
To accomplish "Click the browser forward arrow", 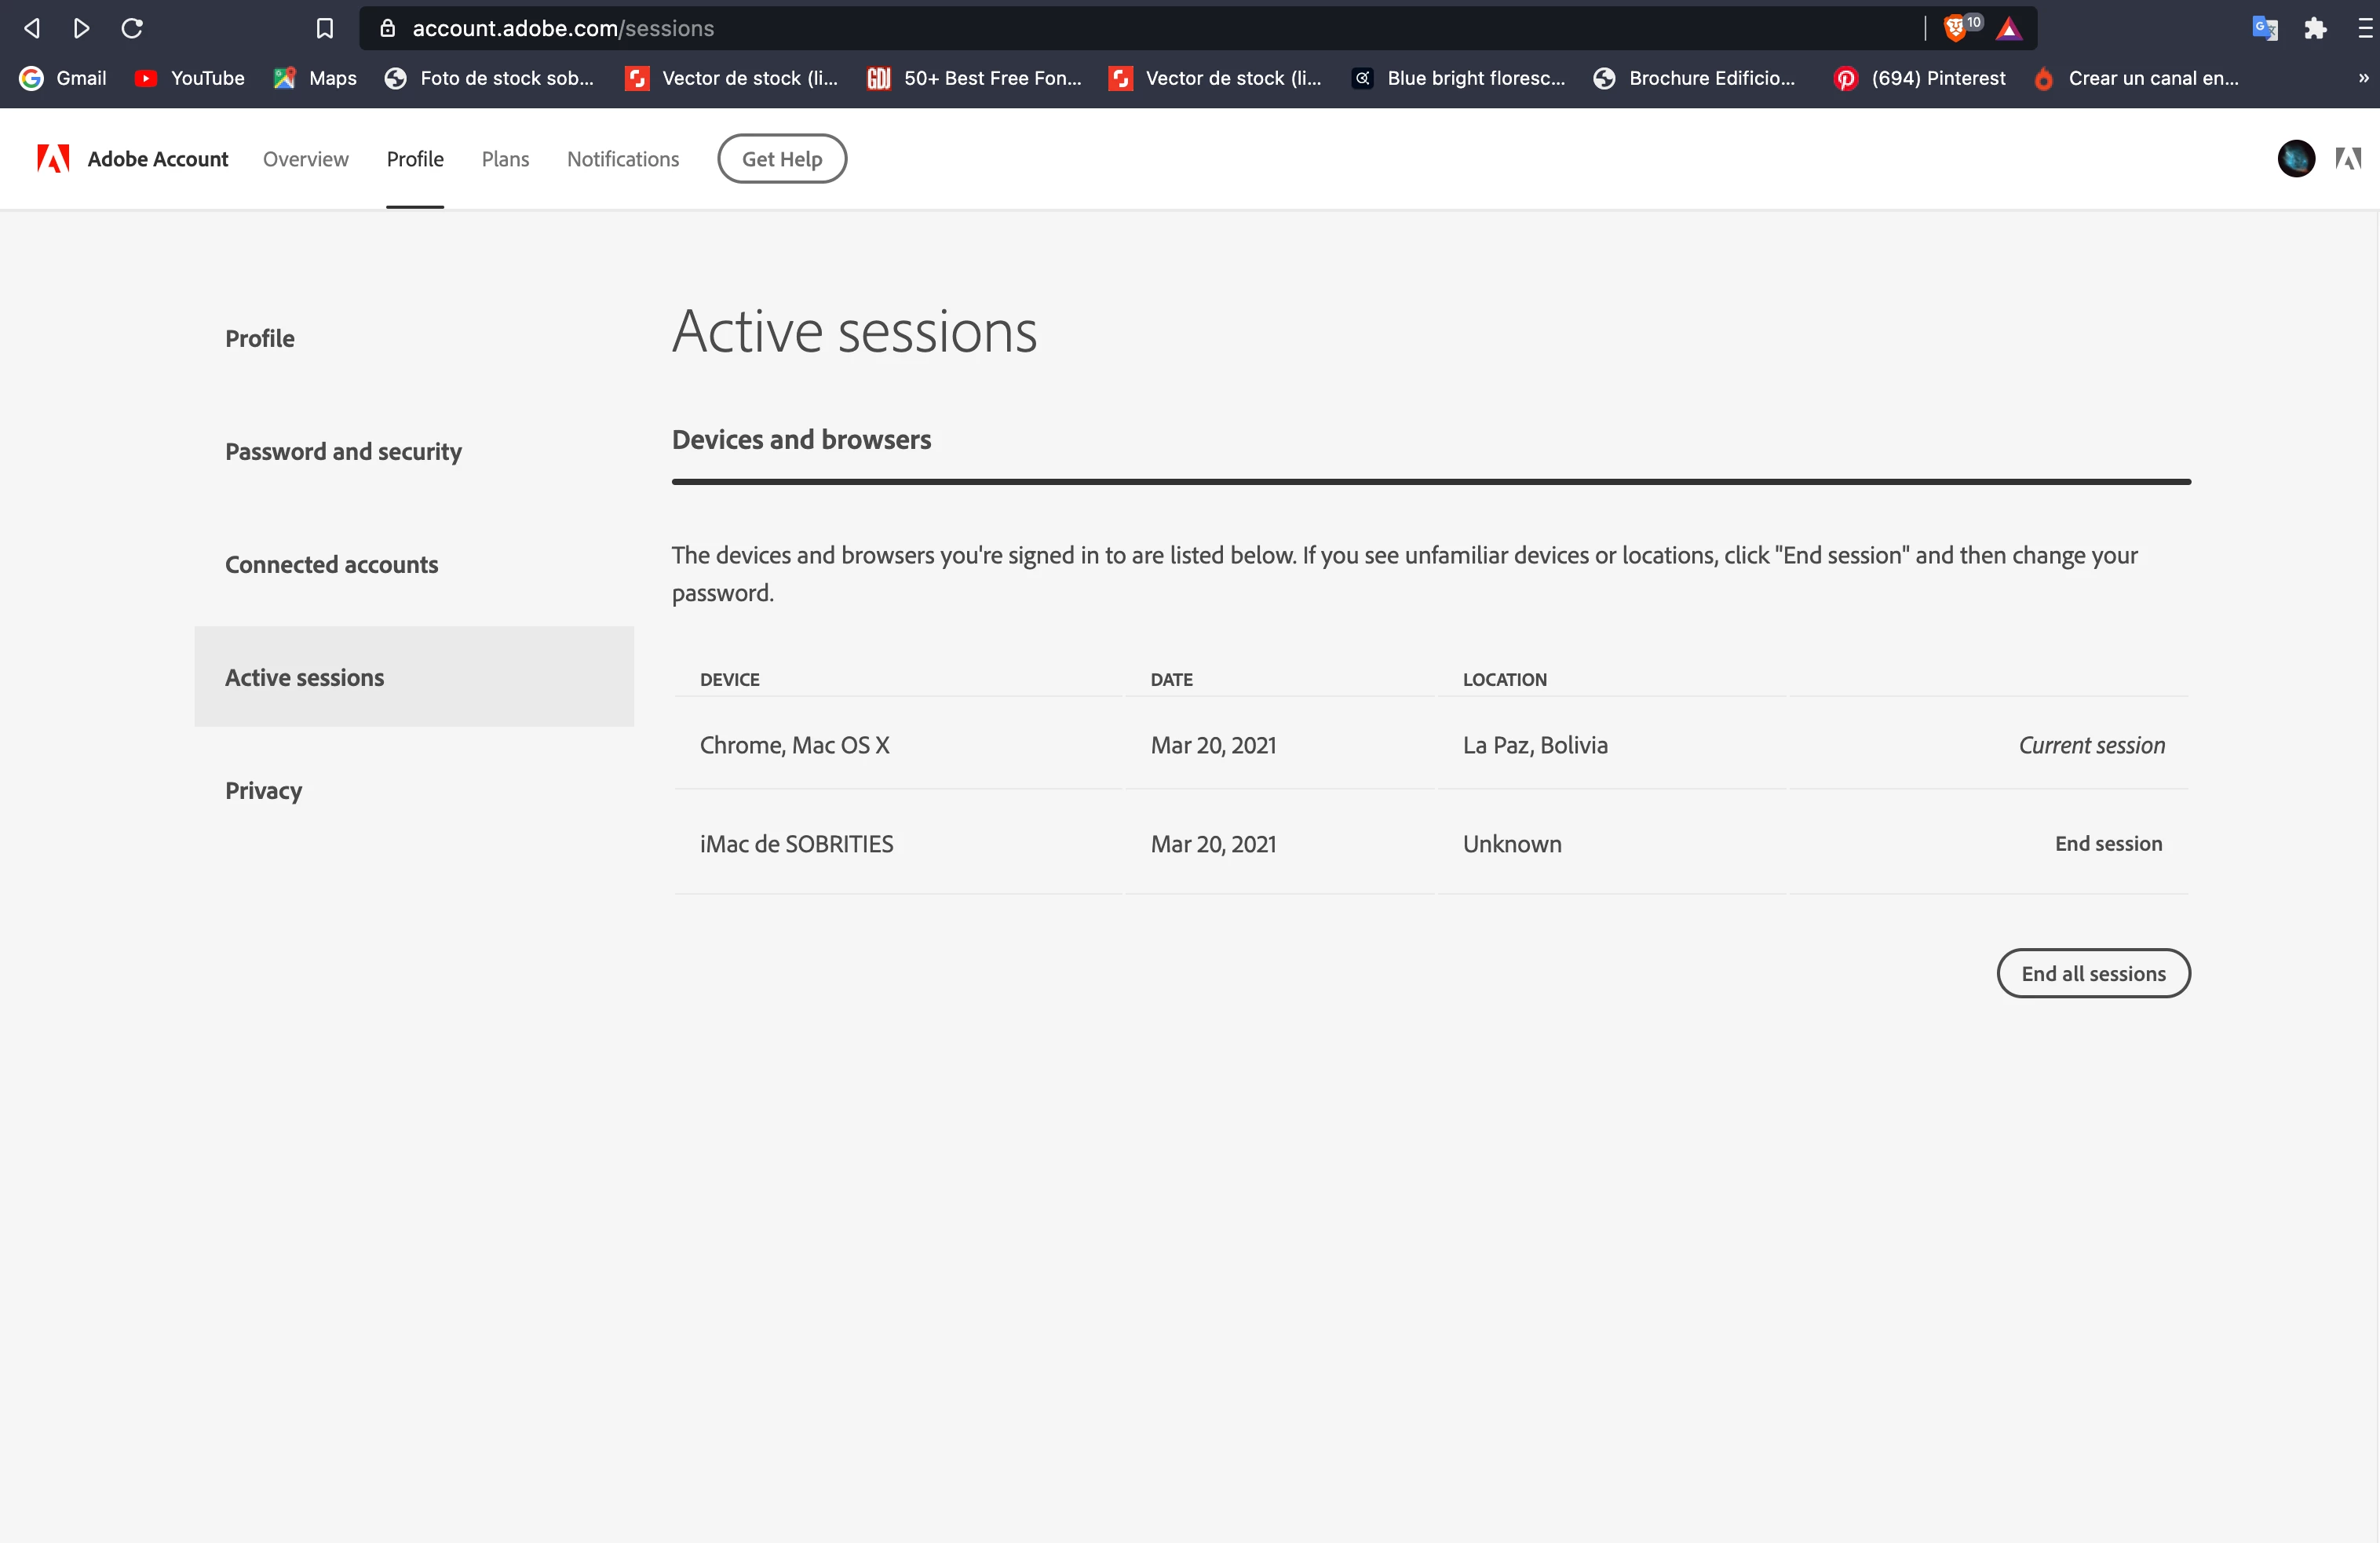I will 82,28.
